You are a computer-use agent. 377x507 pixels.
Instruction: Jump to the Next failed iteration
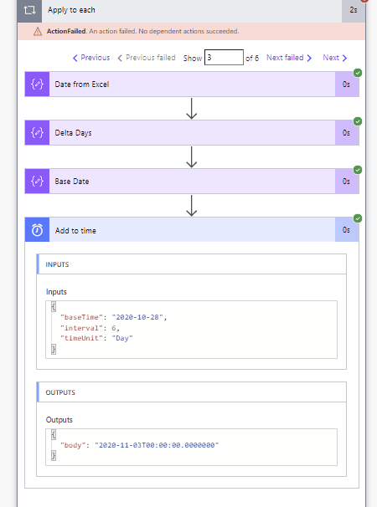coord(289,58)
